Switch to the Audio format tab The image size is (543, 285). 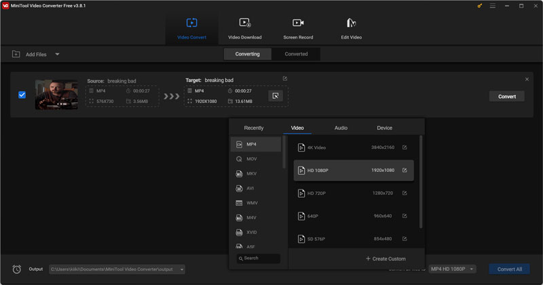click(x=341, y=128)
